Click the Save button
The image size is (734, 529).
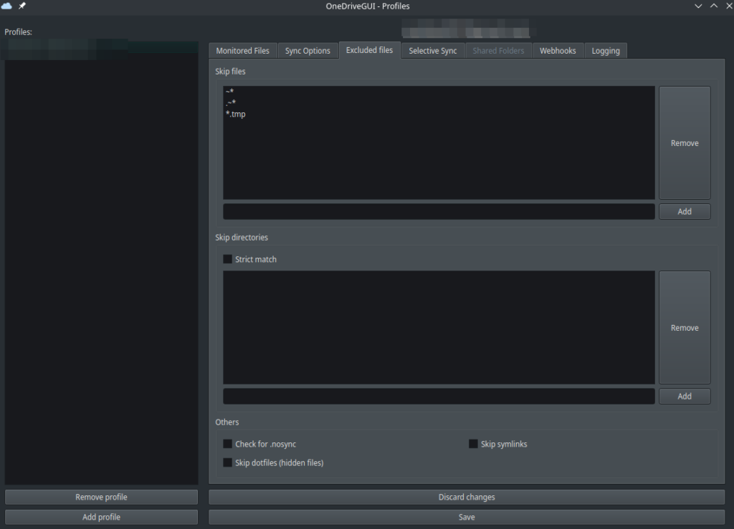(x=466, y=517)
